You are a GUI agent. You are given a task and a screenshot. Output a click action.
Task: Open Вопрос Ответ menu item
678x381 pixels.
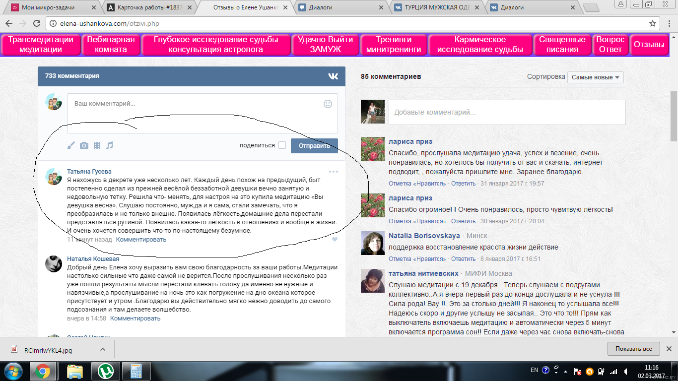(x=610, y=44)
